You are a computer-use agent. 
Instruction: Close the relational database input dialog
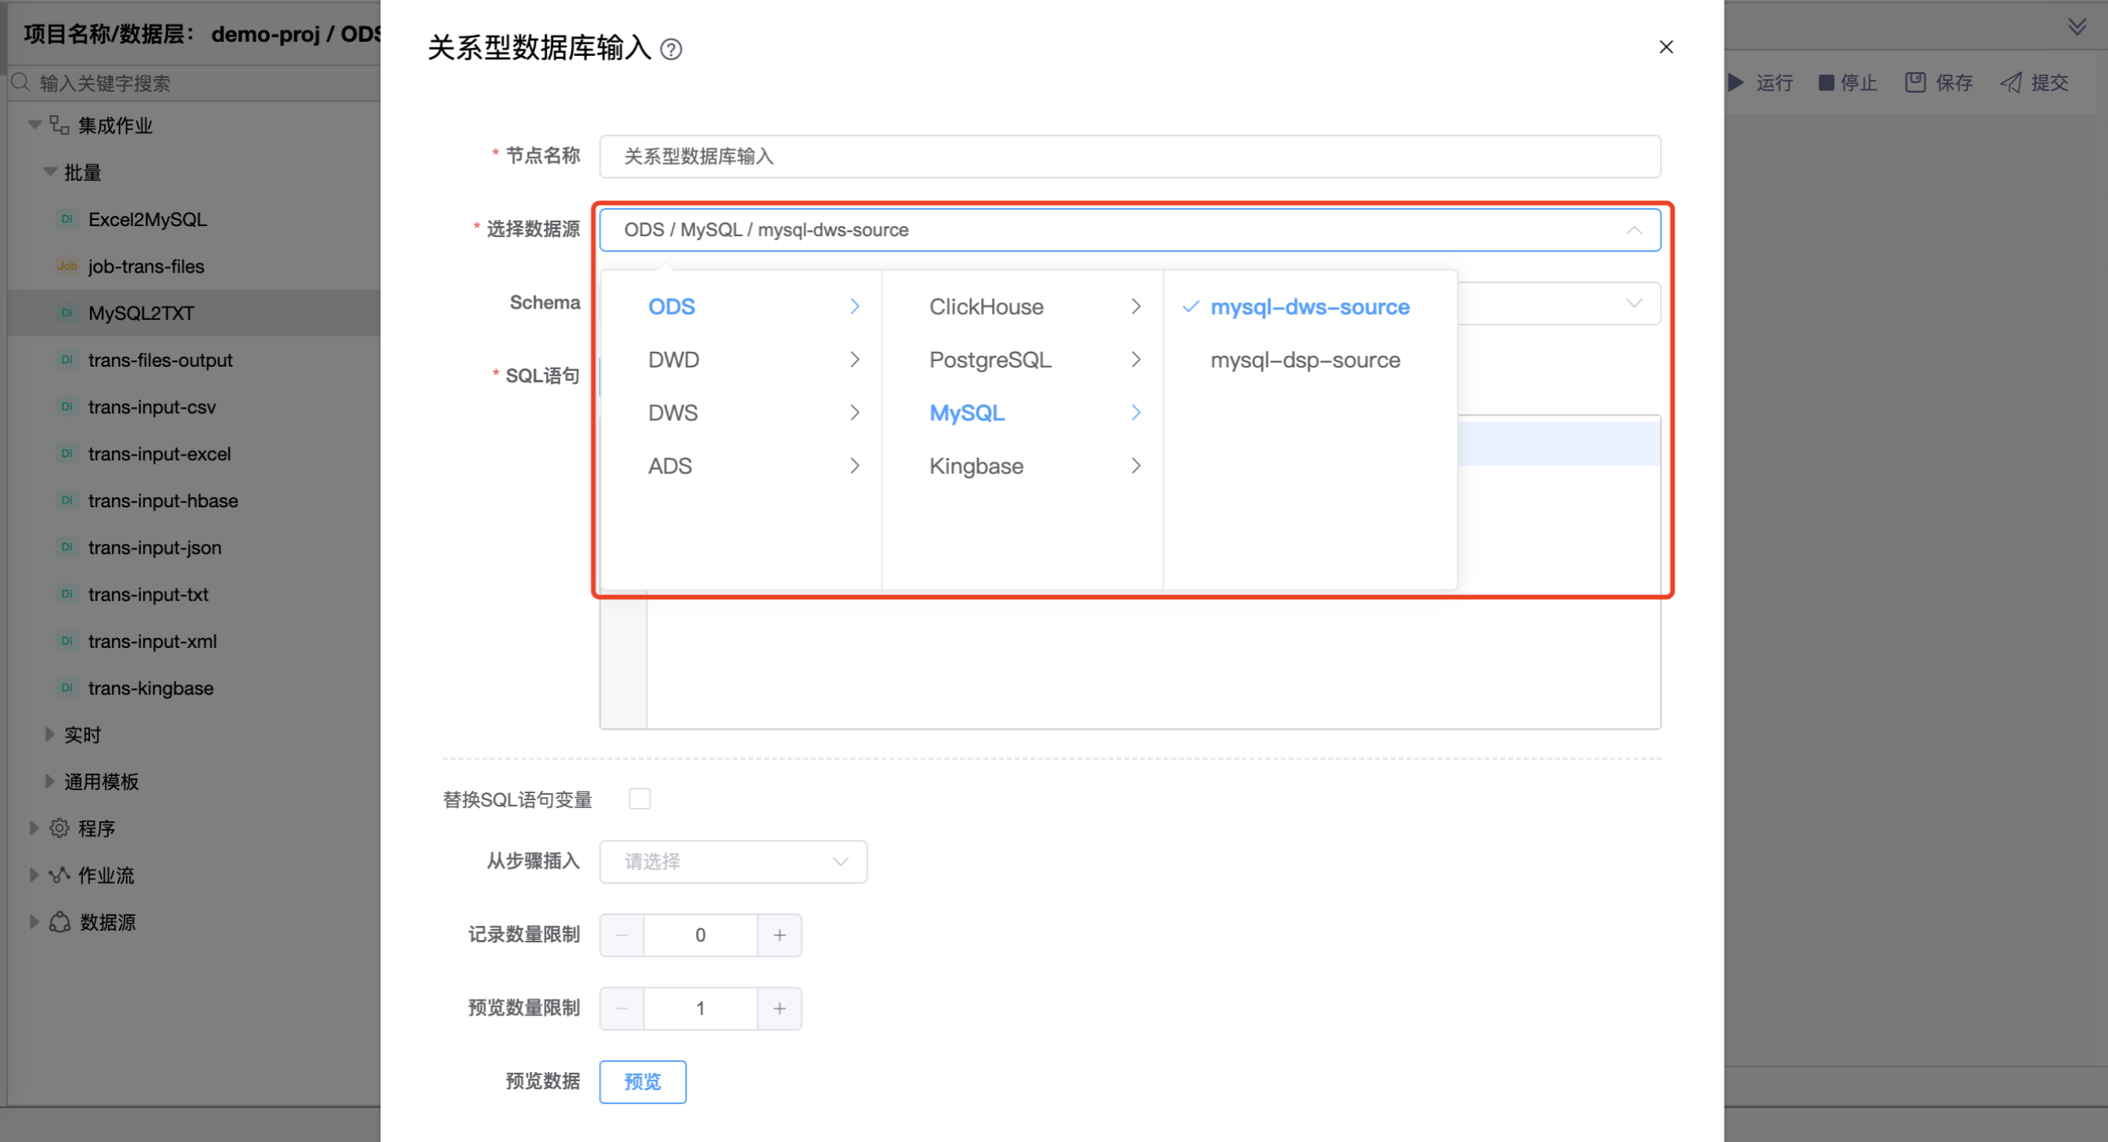click(x=1665, y=47)
